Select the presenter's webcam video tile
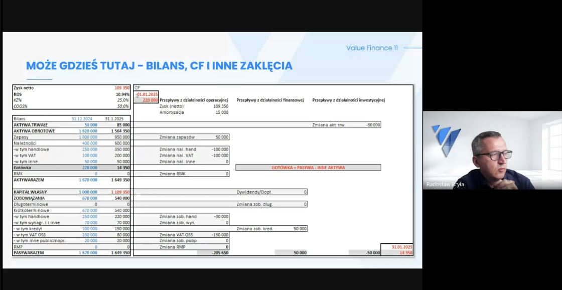Screen dimensions: 562x290 492,150
